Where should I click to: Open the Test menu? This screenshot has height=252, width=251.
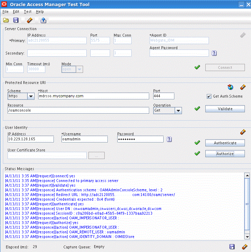(x=28, y=11)
